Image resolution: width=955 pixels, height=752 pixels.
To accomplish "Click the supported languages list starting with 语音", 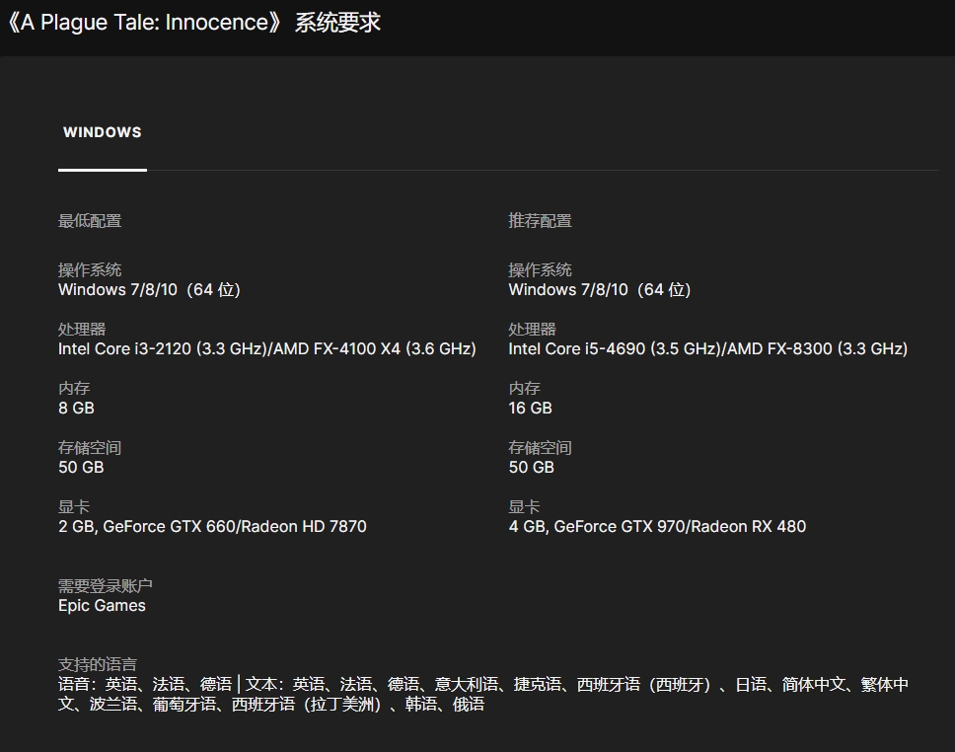I will [x=483, y=694].
